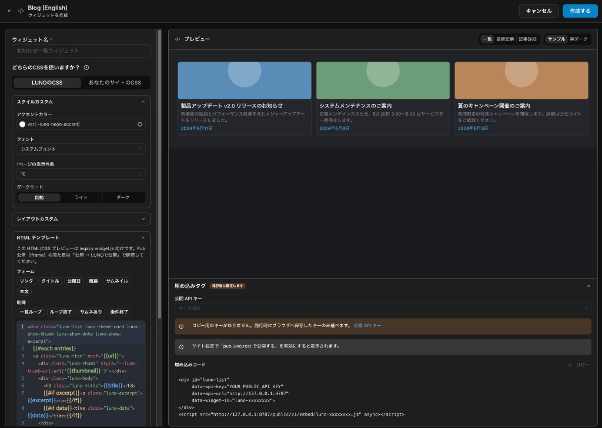Viewport: 602px width, 428px height.
Task: Insert the タイトル form tag
Action: [50, 281]
